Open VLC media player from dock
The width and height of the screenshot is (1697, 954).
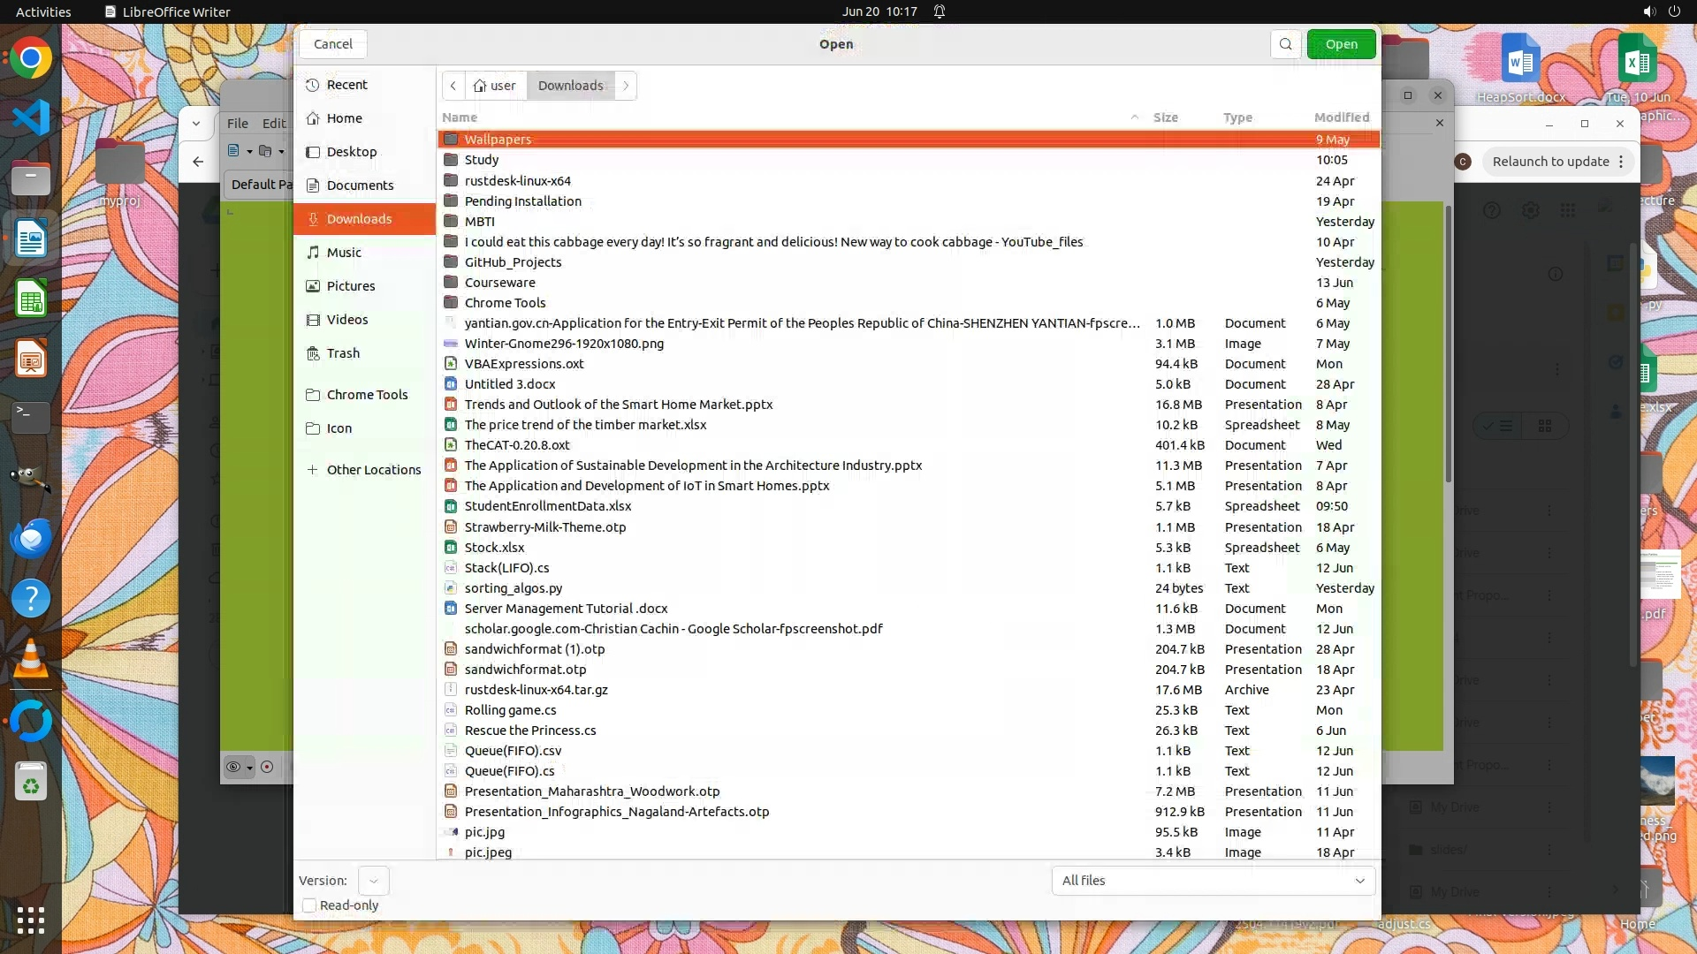click(31, 659)
